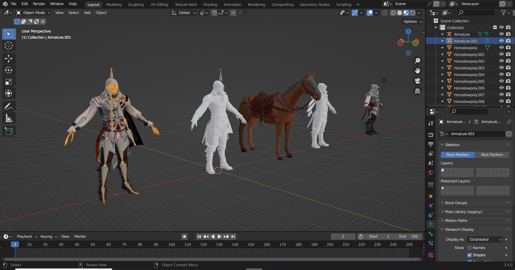Open the Marker menu in timeline
Image resolution: width=515 pixels, height=270 pixels.
coord(80,236)
